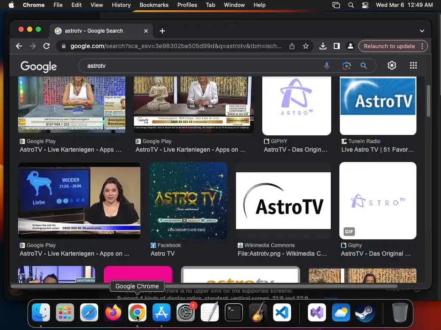Open Chrome downloads icon

[x=323, y=46]
